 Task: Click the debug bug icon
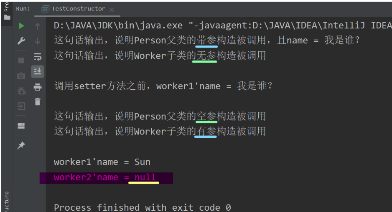pos(21,91)
